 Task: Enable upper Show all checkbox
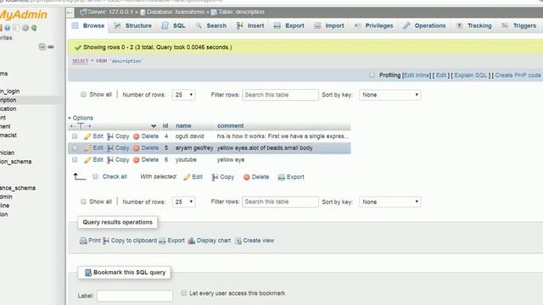tap(83, 94)
